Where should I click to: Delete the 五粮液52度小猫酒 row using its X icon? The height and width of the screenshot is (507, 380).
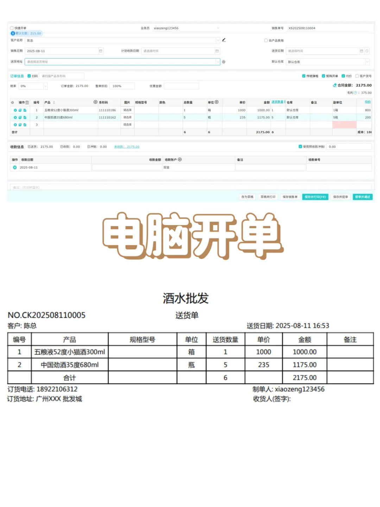(x=15, y=110)
